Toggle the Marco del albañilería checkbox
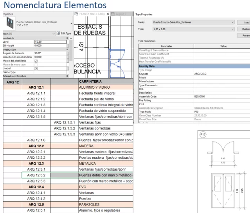Viewport: 250px width, 213px height. click(36, 61)
